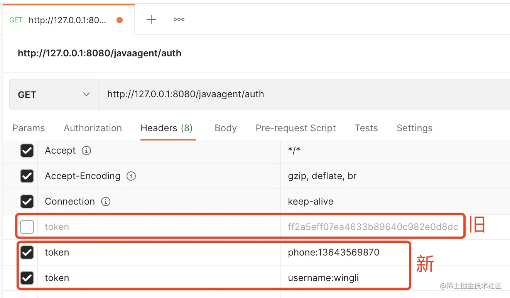The width and height of the screenshot is (510, 298).
Task: Click the disabled token key cell
Action: 159,227
